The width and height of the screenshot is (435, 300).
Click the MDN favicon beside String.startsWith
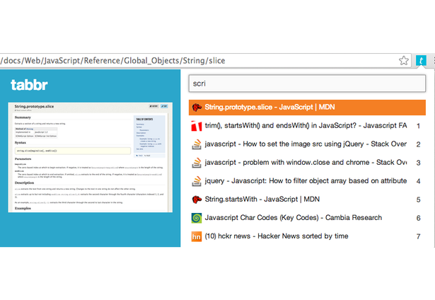pyautogui.click(x=197, y=200)
